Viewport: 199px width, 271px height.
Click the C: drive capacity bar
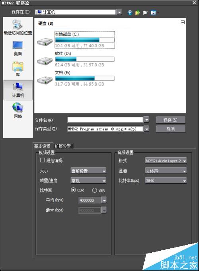point(85,40)
